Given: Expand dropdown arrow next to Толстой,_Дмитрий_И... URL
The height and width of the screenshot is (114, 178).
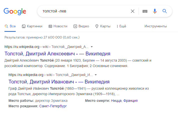Looking at the screenshot, I should [x=96, y=75].
